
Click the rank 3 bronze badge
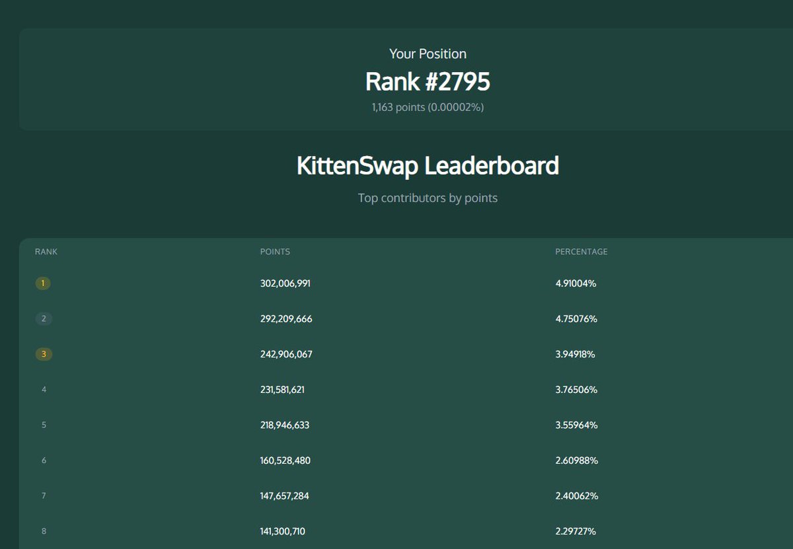44,354
